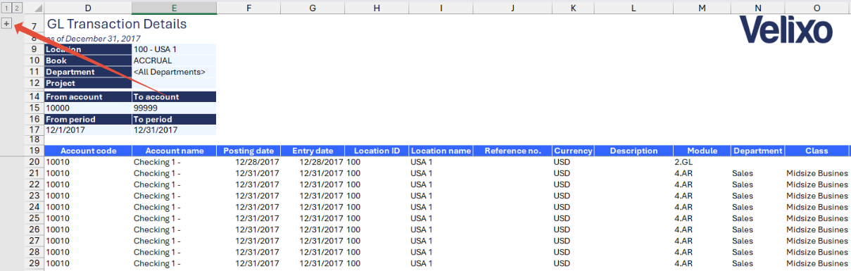Screen dimensions: 851x271
Task: Click the GL Transaction Details title cell
Action: [116, 24]
